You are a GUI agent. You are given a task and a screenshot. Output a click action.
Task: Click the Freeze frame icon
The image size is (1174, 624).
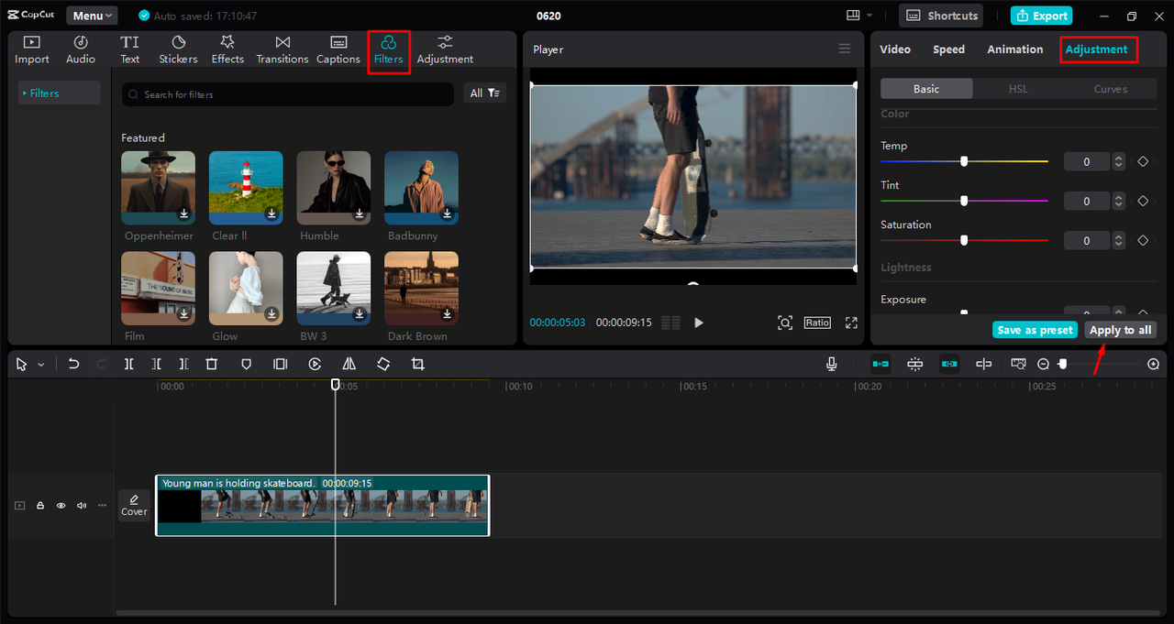point(280,364)
